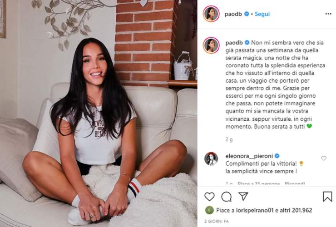Screen dimensions: 336x227
Task: Like the post with the heart icon
Action: coord(209,196)
